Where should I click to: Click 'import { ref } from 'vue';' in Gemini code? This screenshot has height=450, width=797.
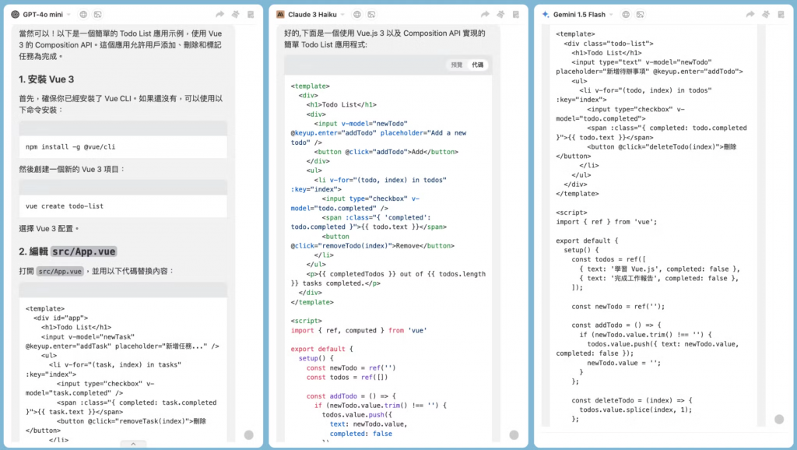(606, 222)
